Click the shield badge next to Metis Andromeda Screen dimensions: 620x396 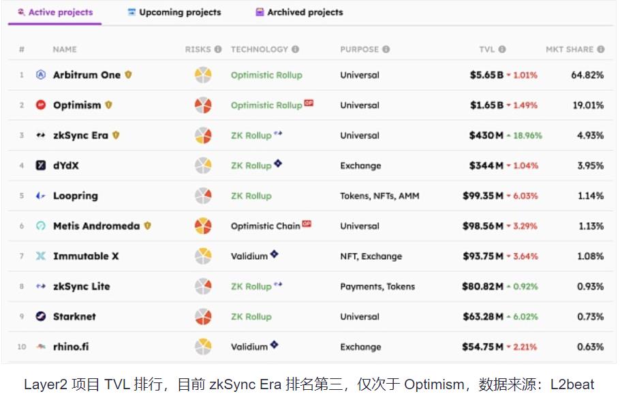147,226
